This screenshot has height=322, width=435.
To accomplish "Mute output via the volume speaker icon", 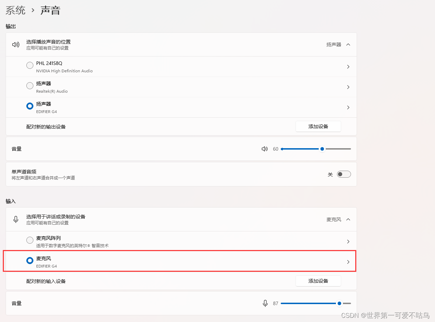I will pyautogui.click(x=265, y=149).
